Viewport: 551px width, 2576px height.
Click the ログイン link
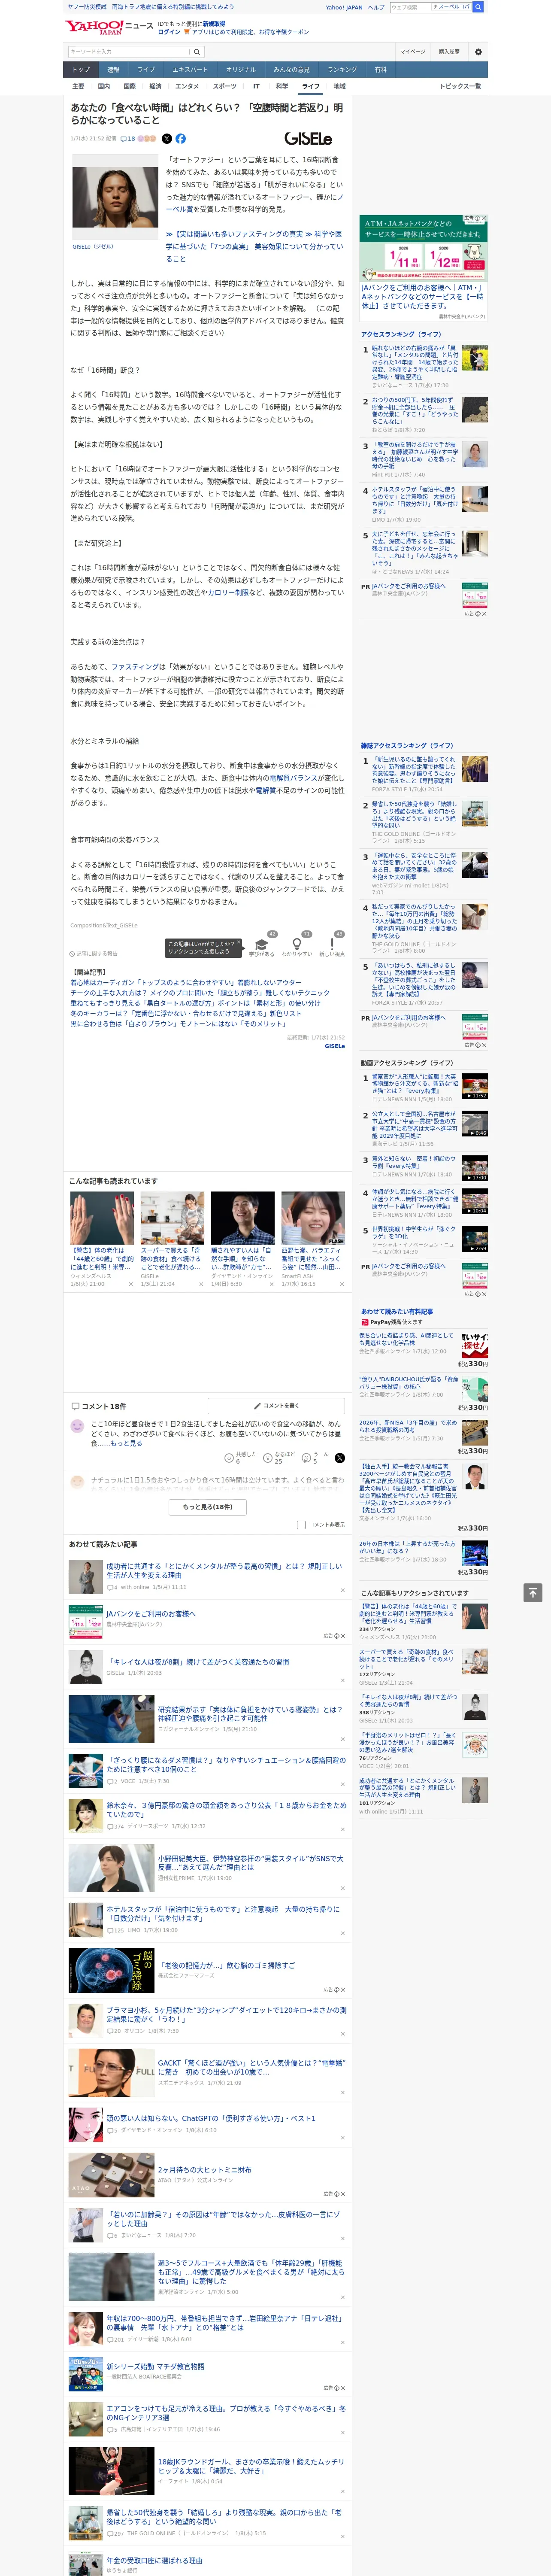(x=169, y=32)
